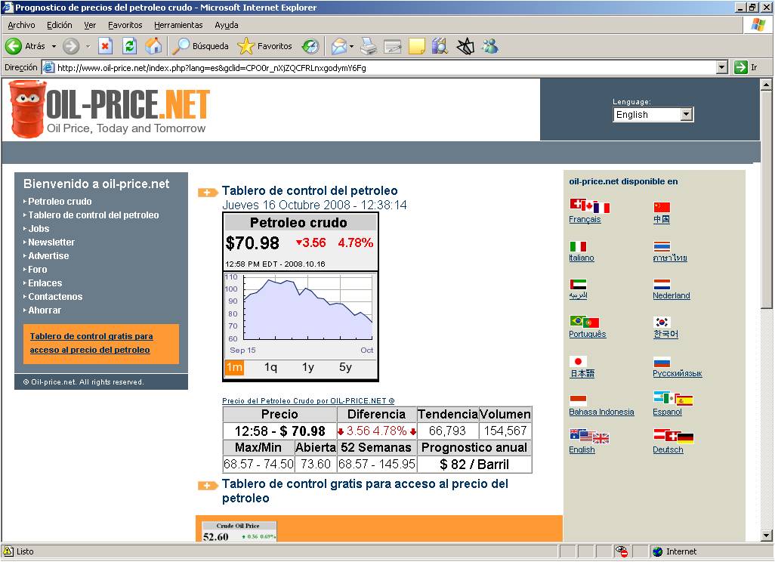Click the Búsqueda search button

point(201,47)
